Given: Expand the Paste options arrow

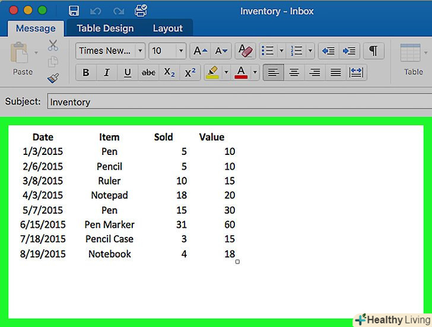Looking at the screenshot, I should tap(36, 52).
